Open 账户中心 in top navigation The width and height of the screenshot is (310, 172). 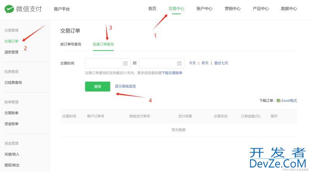[205, 9]
